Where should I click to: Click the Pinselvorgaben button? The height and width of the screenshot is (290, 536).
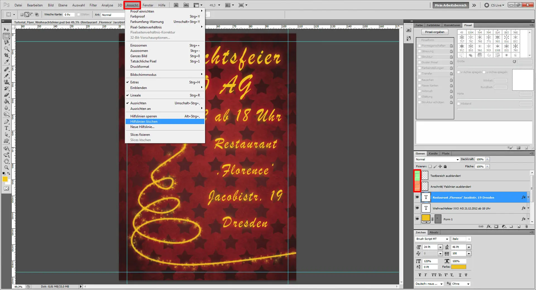[x=435, y=32]
